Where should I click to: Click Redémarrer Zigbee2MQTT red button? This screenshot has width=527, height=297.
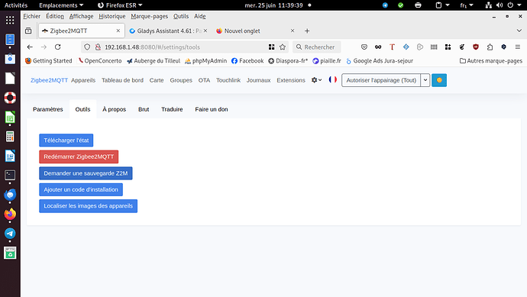[x=79, y=157]
